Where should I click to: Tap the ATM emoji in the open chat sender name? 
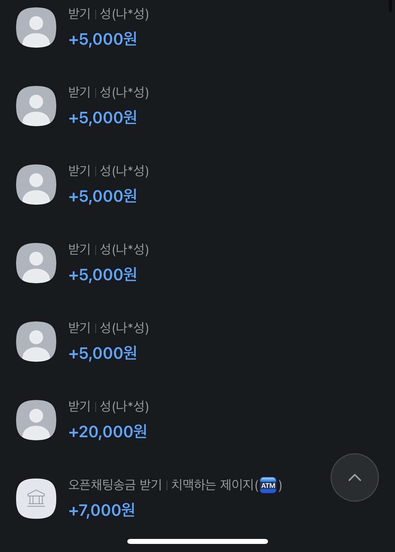pos(268,485)
